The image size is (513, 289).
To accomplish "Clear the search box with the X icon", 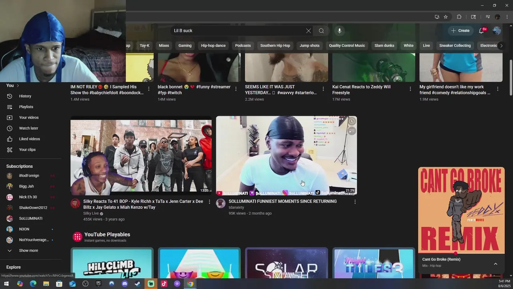I will pyautogui.click(x=308, y=31).
